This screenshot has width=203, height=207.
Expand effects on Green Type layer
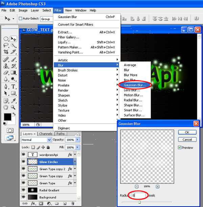point(75,183)
